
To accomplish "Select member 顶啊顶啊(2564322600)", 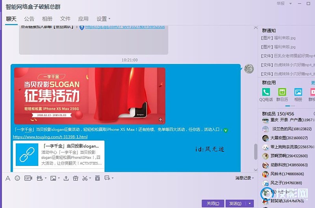I will point(289,156).
